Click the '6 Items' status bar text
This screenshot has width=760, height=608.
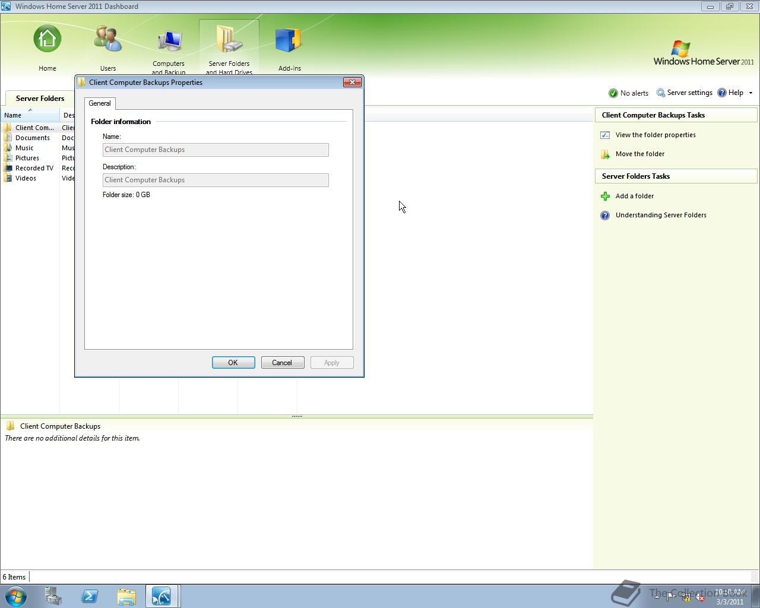tap(14, 577)
